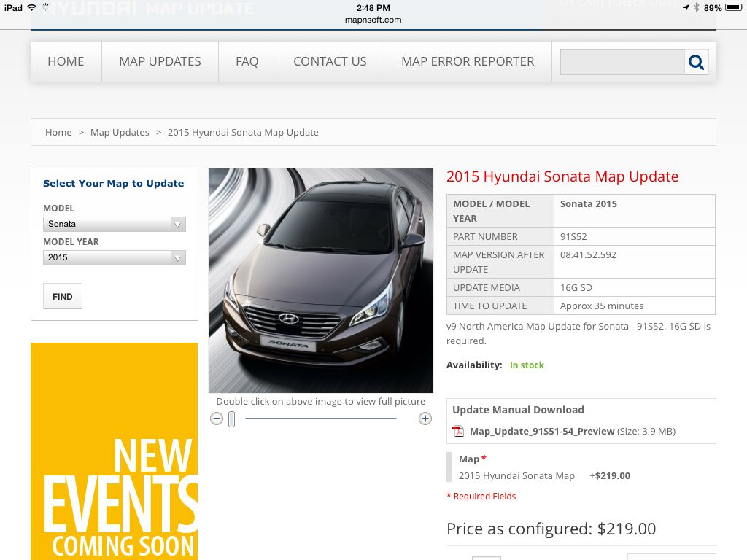Viewport: 747px width, 560px height.
Task: Click the image zoom slider handle
Action: [x=231, y=419]
